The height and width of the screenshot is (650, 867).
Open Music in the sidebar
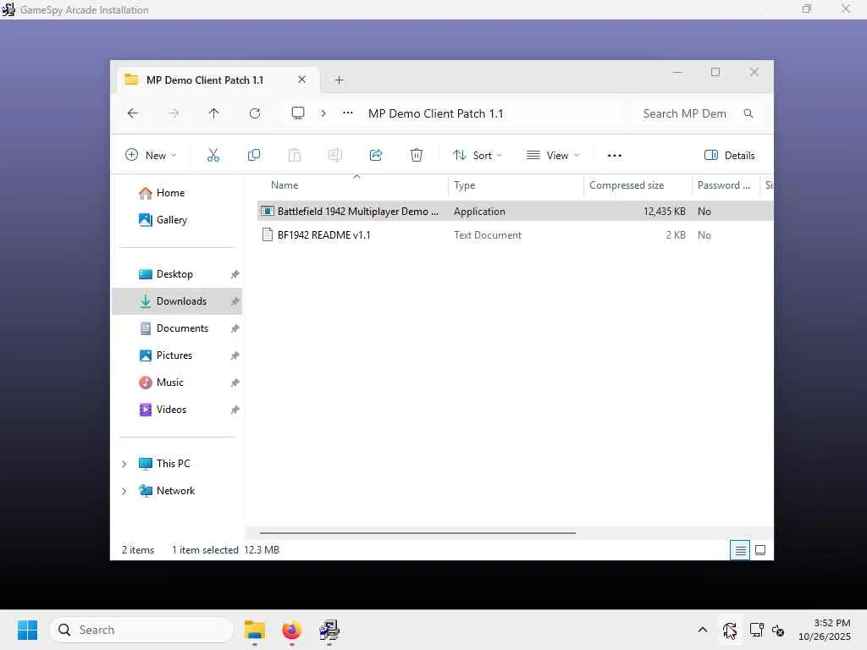(x=169, y=383)
